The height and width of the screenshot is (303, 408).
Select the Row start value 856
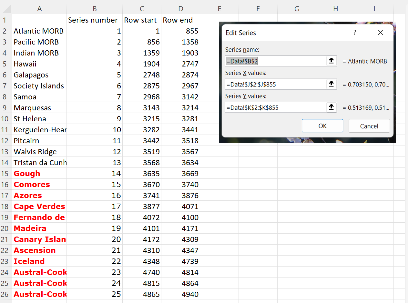(x=142, y=42)
